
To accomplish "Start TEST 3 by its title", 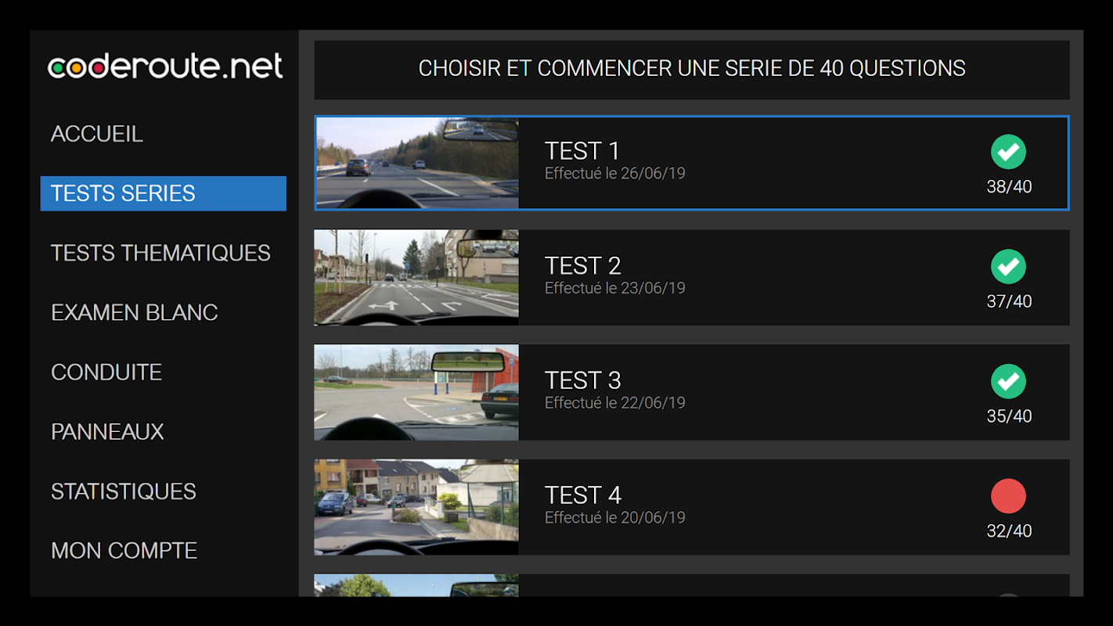I will point(582,380).
